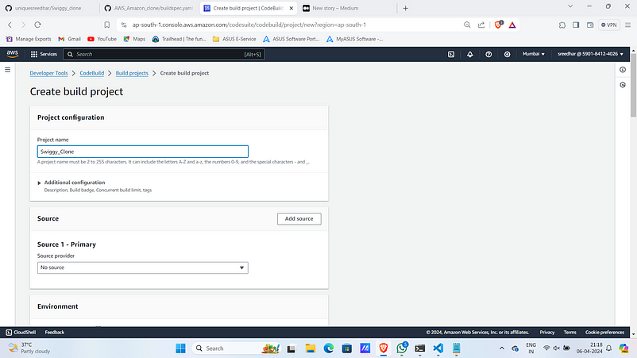Open the Terminal app from the taskbar

tap(419, 348)
